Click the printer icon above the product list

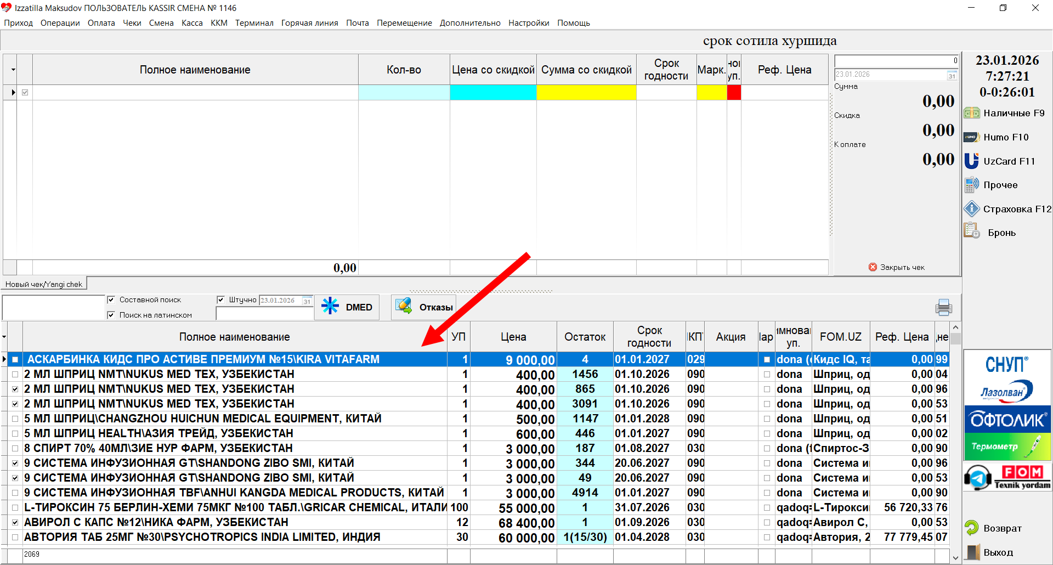pos(943,307)
